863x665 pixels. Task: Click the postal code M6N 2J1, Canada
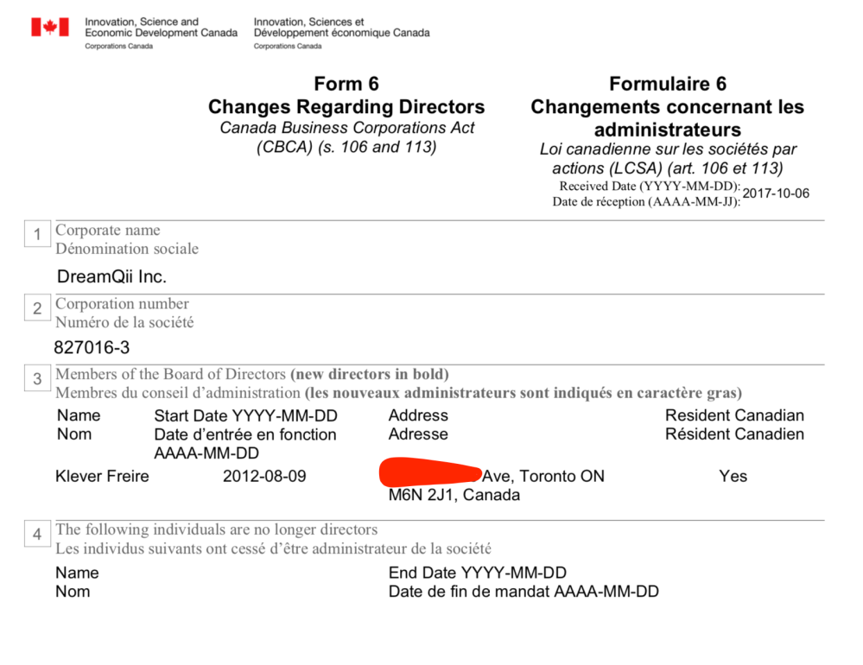(x=454, y=496)
